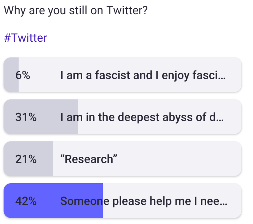This screenshot has height=224, width=253.
Task: Expand the truncated text 'abyss of d...'
Action: coord(196,117)
